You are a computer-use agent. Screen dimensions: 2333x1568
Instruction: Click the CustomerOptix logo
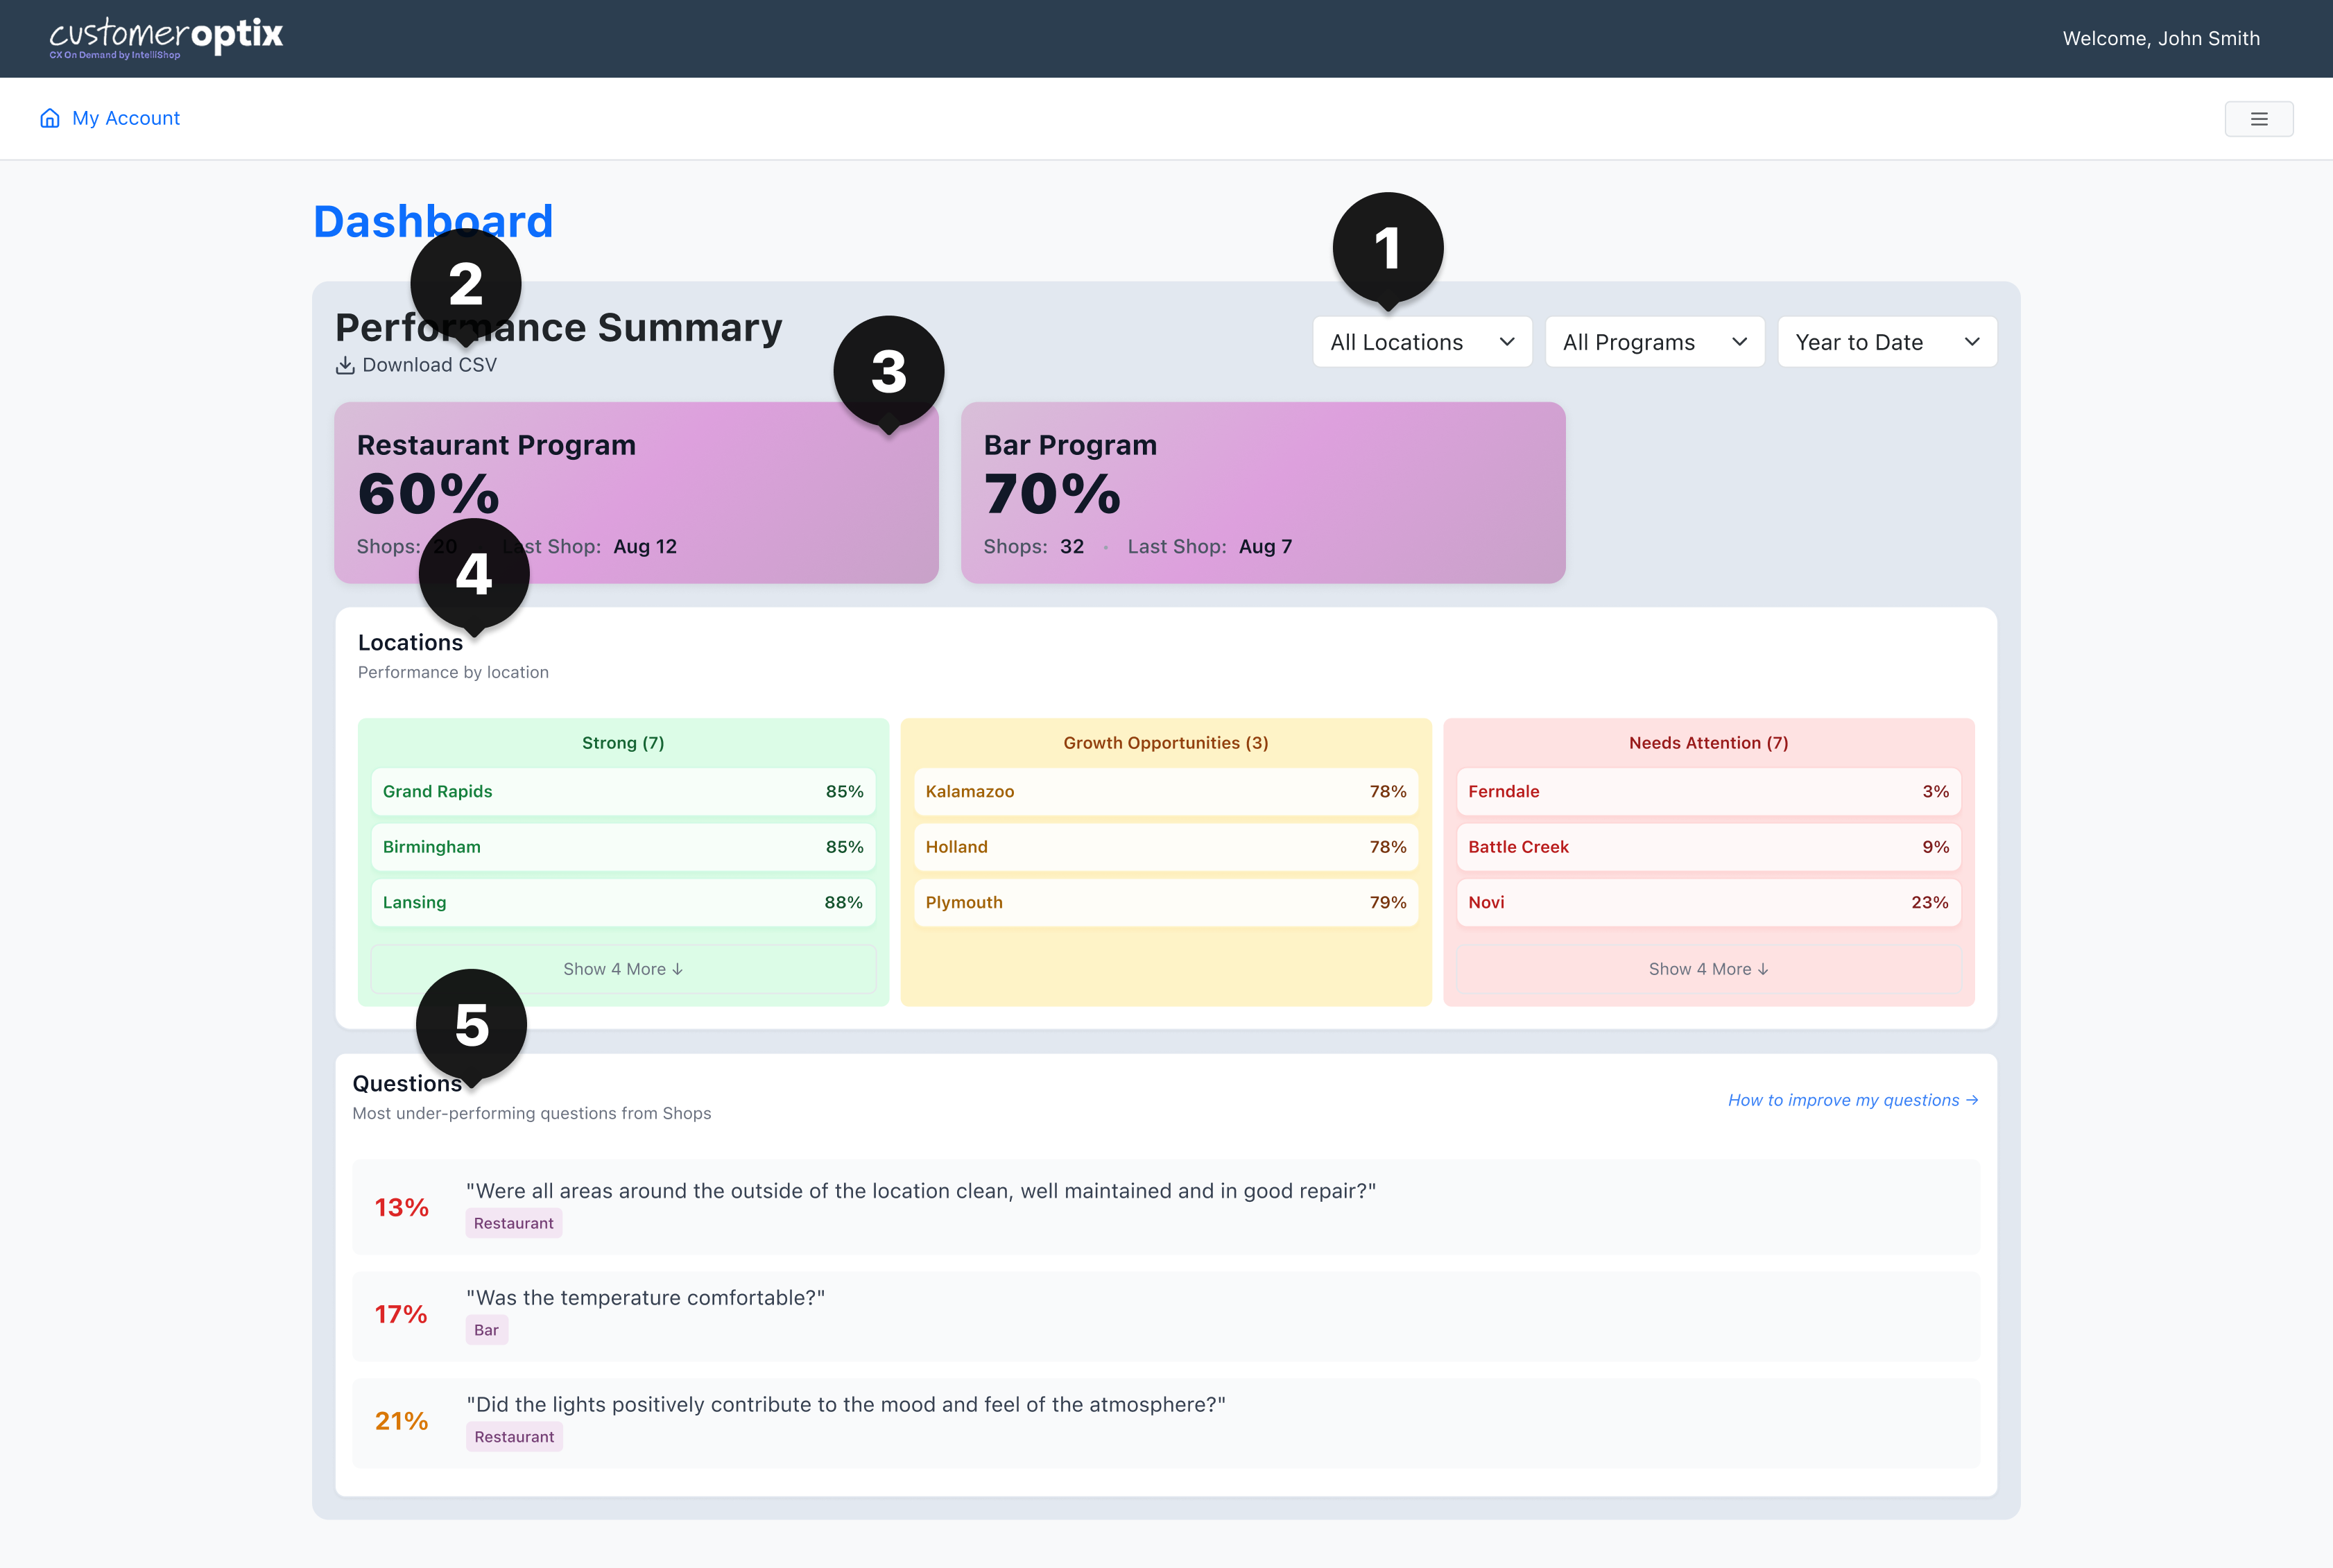click(166, 38)
